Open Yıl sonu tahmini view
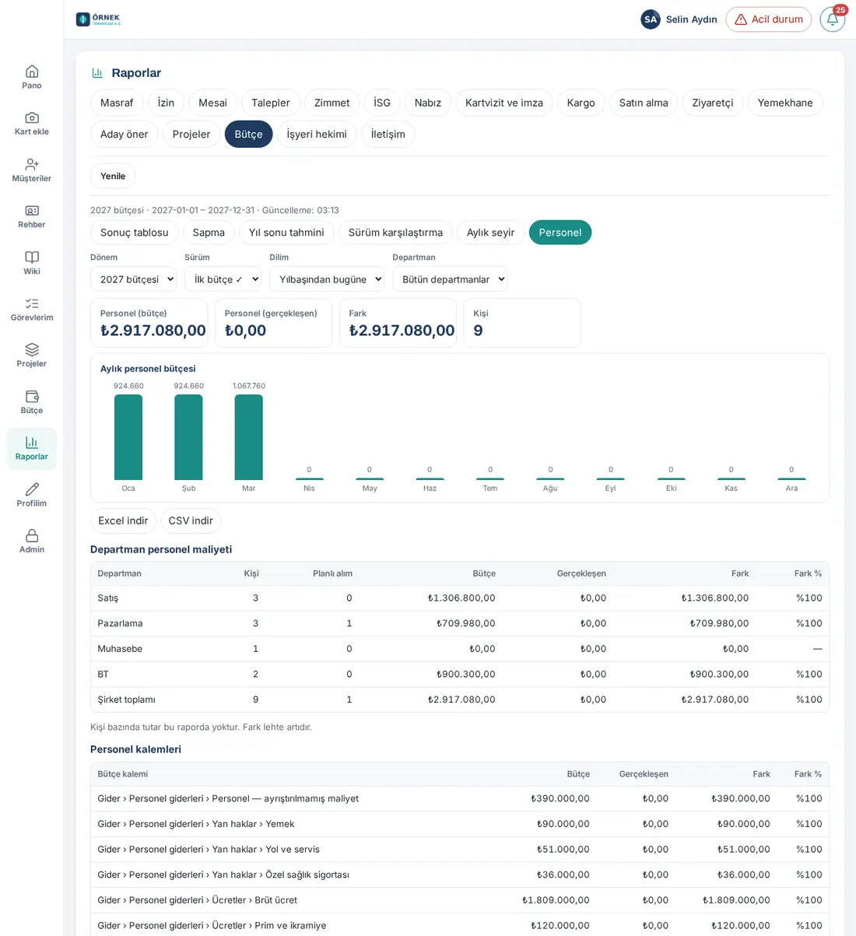856x936 pixels. click(x=286, y=233)
